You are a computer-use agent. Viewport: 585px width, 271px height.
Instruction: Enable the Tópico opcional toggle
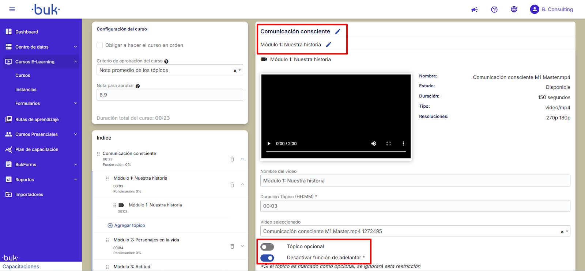click(267, 247)
